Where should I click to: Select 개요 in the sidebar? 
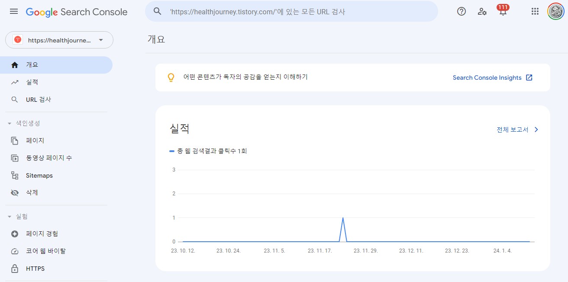tap(56, 65)
